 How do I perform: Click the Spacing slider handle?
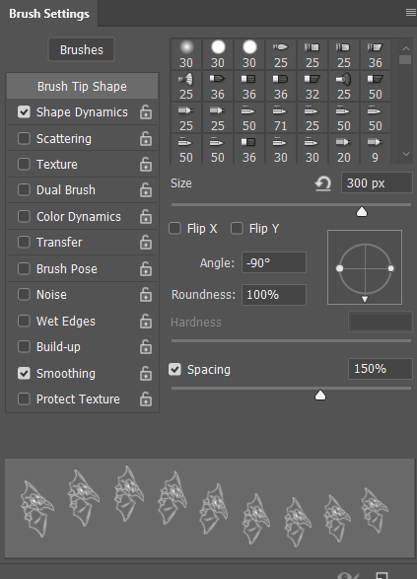320,396
